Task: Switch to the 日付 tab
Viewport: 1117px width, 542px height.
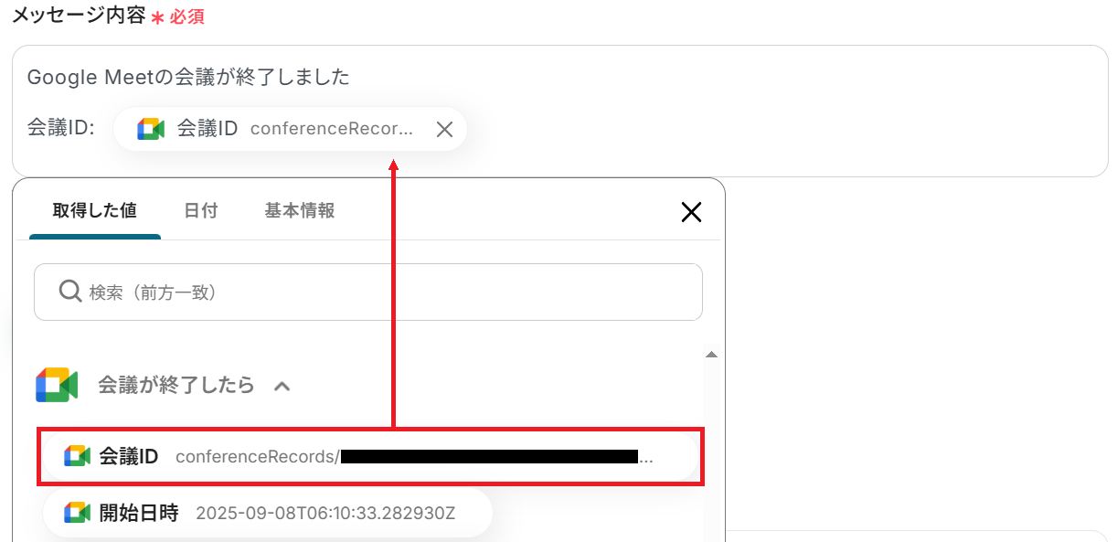Action: tap(201, 210)
